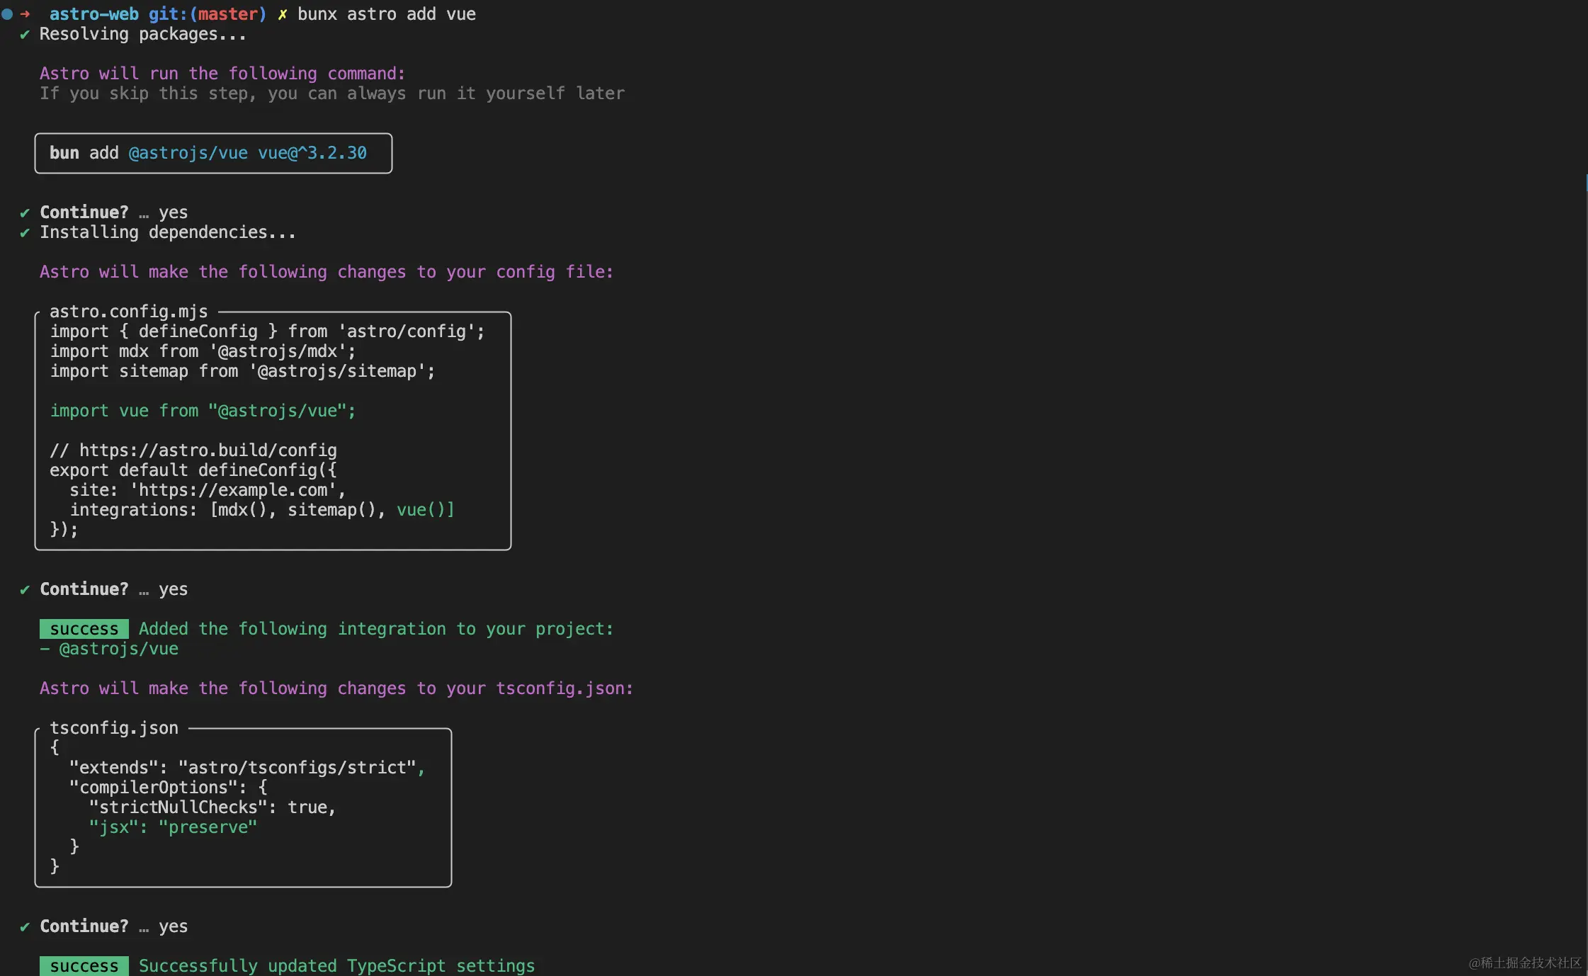The image size is (1588, 976).
Task: Click the '- @astrojs/vue' list entry
Action: point(109,649)
